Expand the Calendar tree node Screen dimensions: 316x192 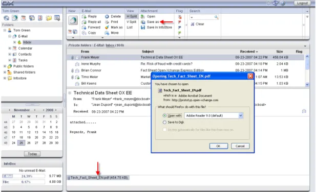coord(10,49)
